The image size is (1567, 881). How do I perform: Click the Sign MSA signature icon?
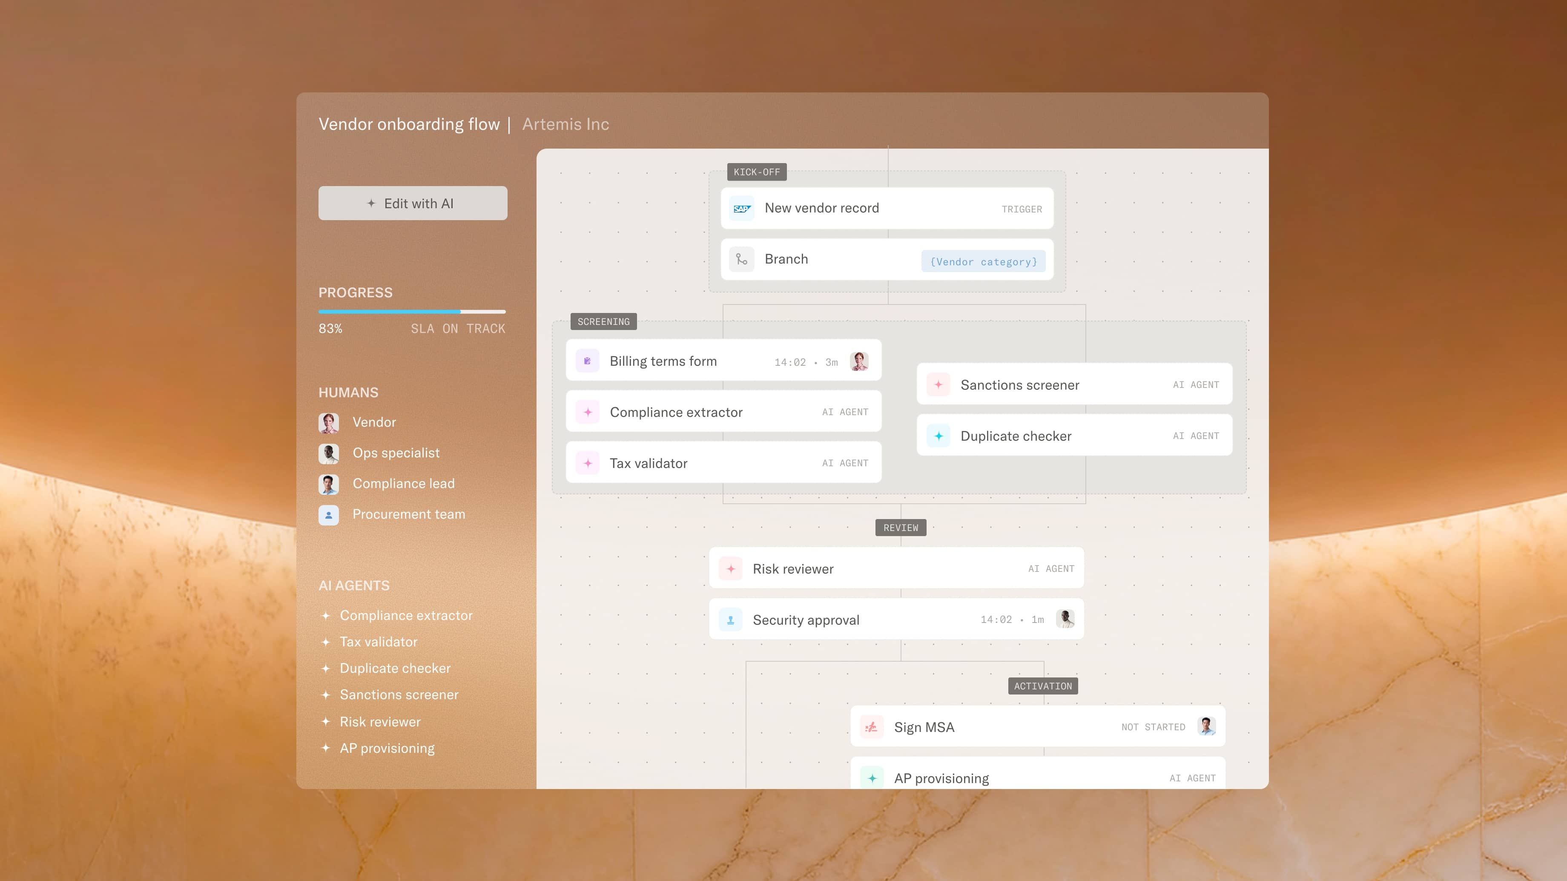pyautogui.click(x=872, y=726)
